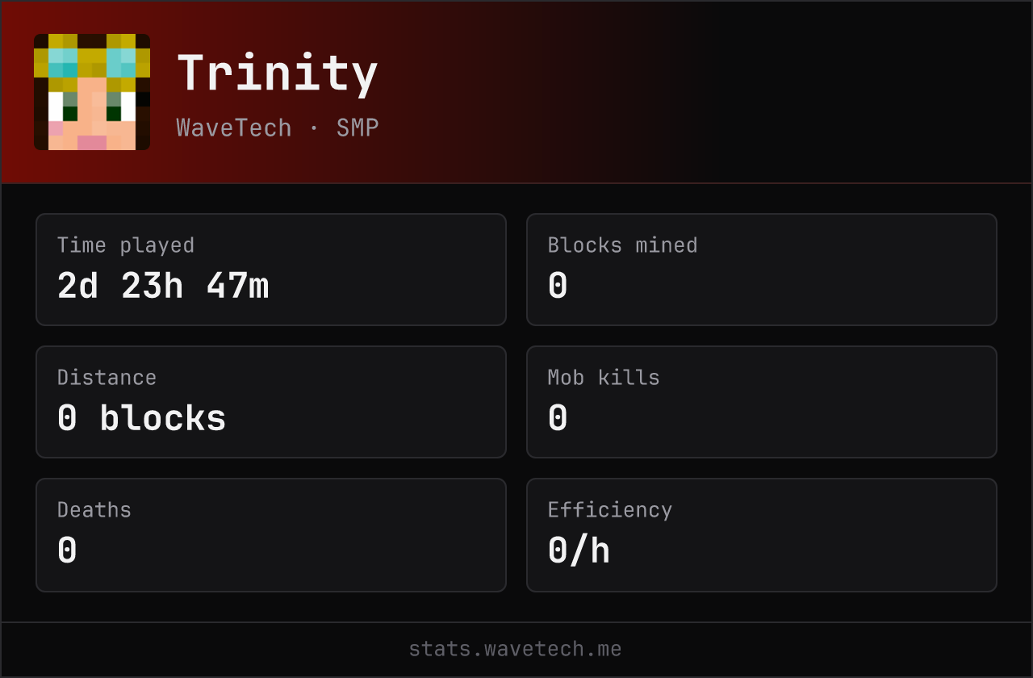Click the Deaths label text
This screenshot has height=678, width=1033.
point(94,510)
